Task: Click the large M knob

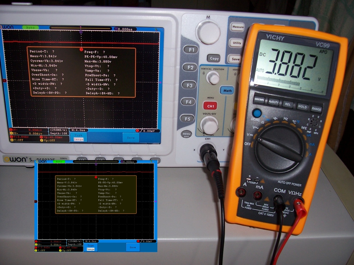Action: tap(208, 32)
